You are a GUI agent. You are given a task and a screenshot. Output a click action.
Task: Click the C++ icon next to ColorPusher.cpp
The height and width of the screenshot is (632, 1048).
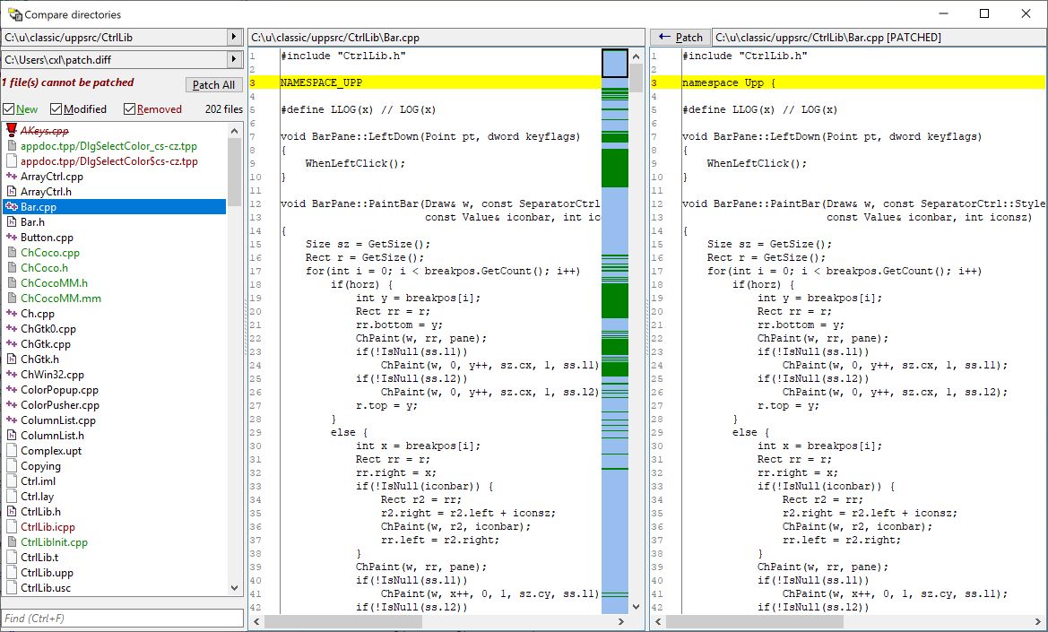click(x=12, y=405)
